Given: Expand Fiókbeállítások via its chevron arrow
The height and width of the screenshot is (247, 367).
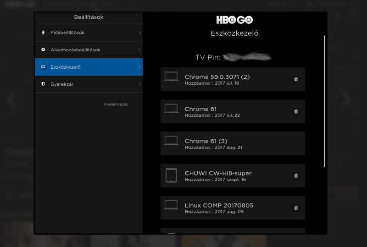Looking at the screenshot, I should [139, 33].
